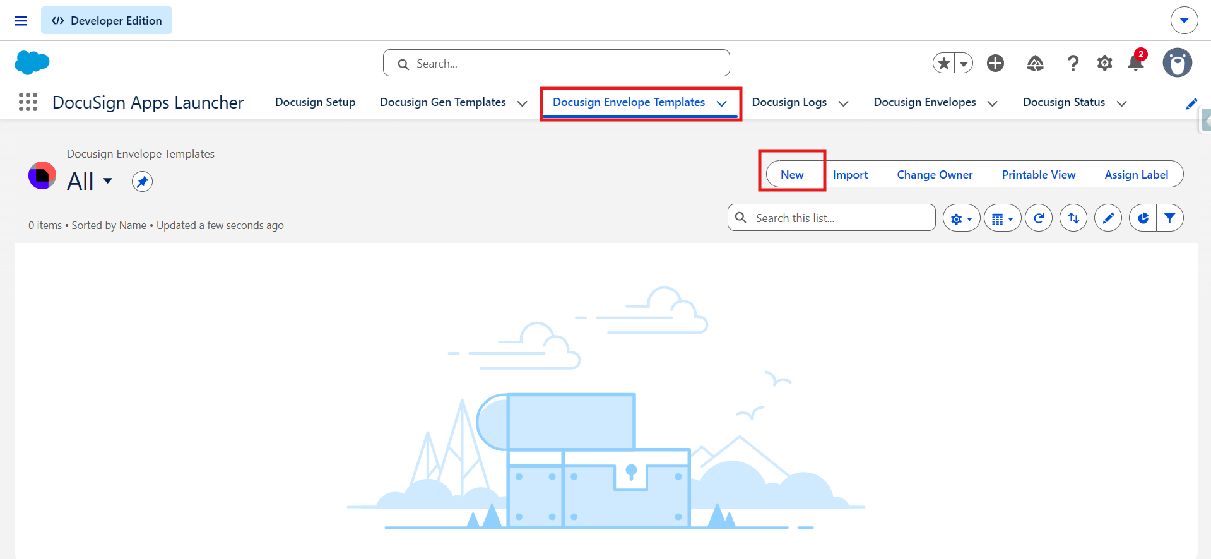This screenshot has height=559, width=1211.
Task: Click the Docusign Envelope Templates breadcrumb text
Action: [141, 154]
